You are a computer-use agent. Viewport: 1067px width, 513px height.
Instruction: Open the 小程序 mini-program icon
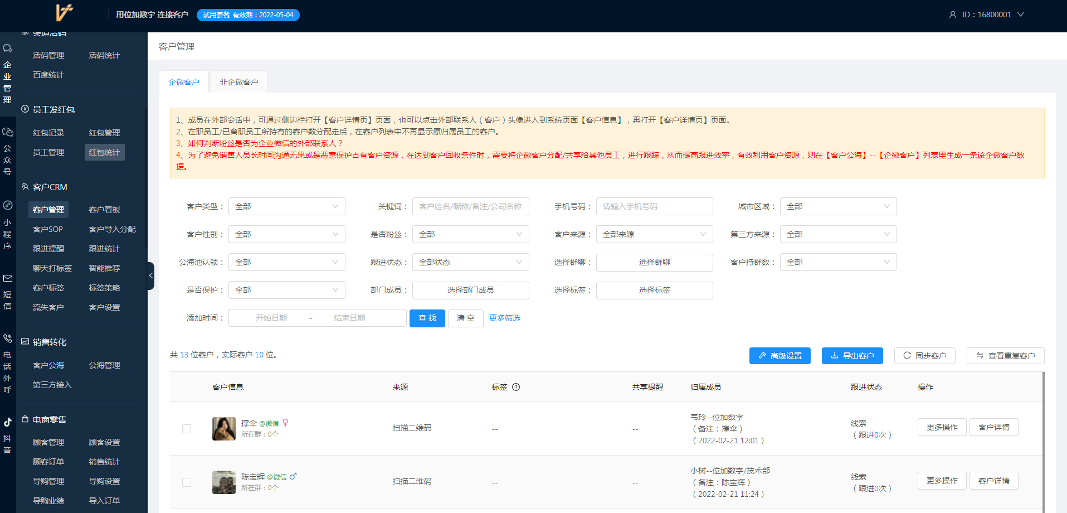pyautogui.click(x=8, y=205)
